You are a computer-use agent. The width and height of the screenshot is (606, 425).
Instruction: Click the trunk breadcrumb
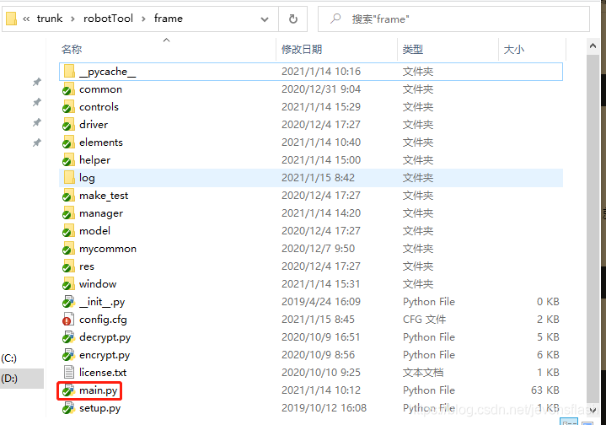coord(50,19)
